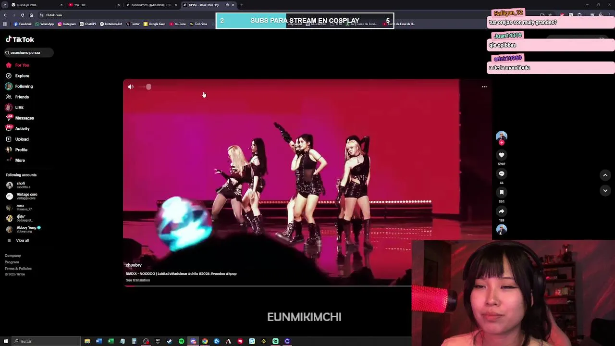Open the NotebookLM bookmark
The width and height of the screenshot is (615, 346).
point(111,24)
